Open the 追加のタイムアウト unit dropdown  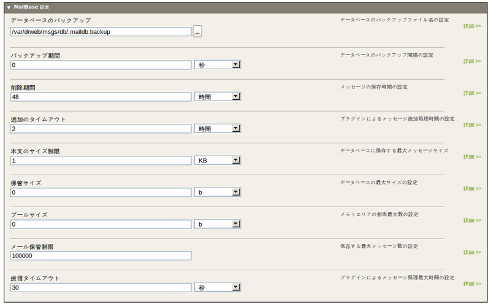218,129
